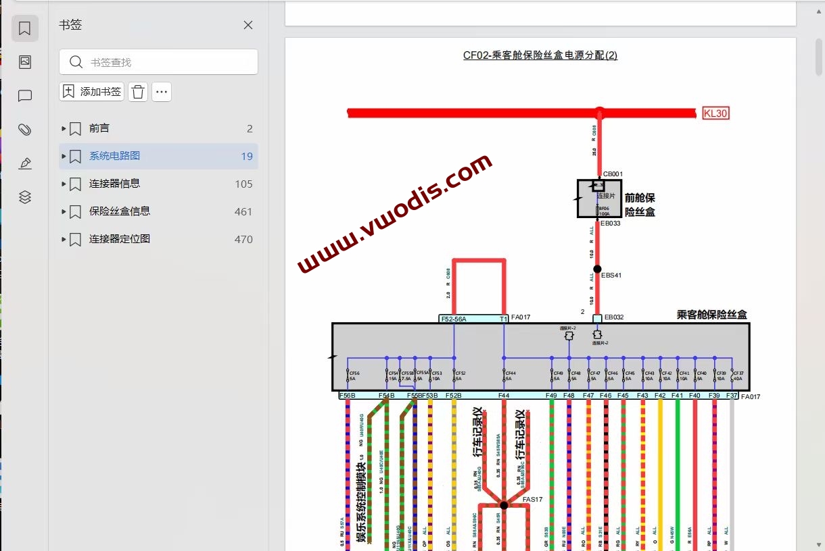Click the 添加书签 add bookmark button

click(x=91, y=91)
